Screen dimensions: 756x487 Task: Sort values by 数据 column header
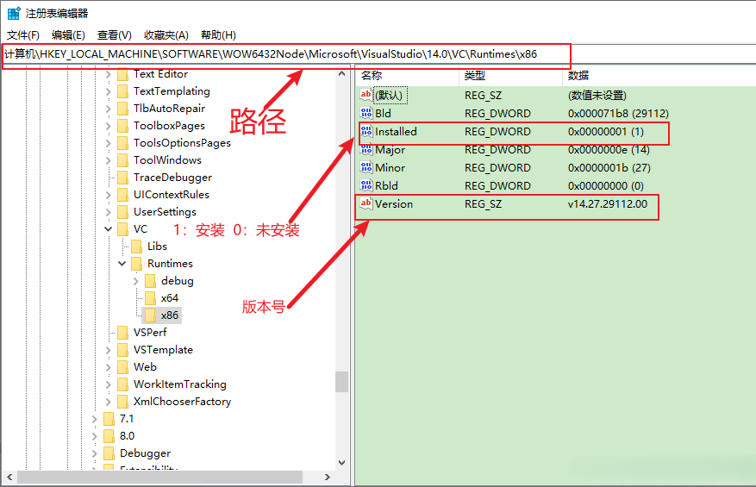click(659, 75)
